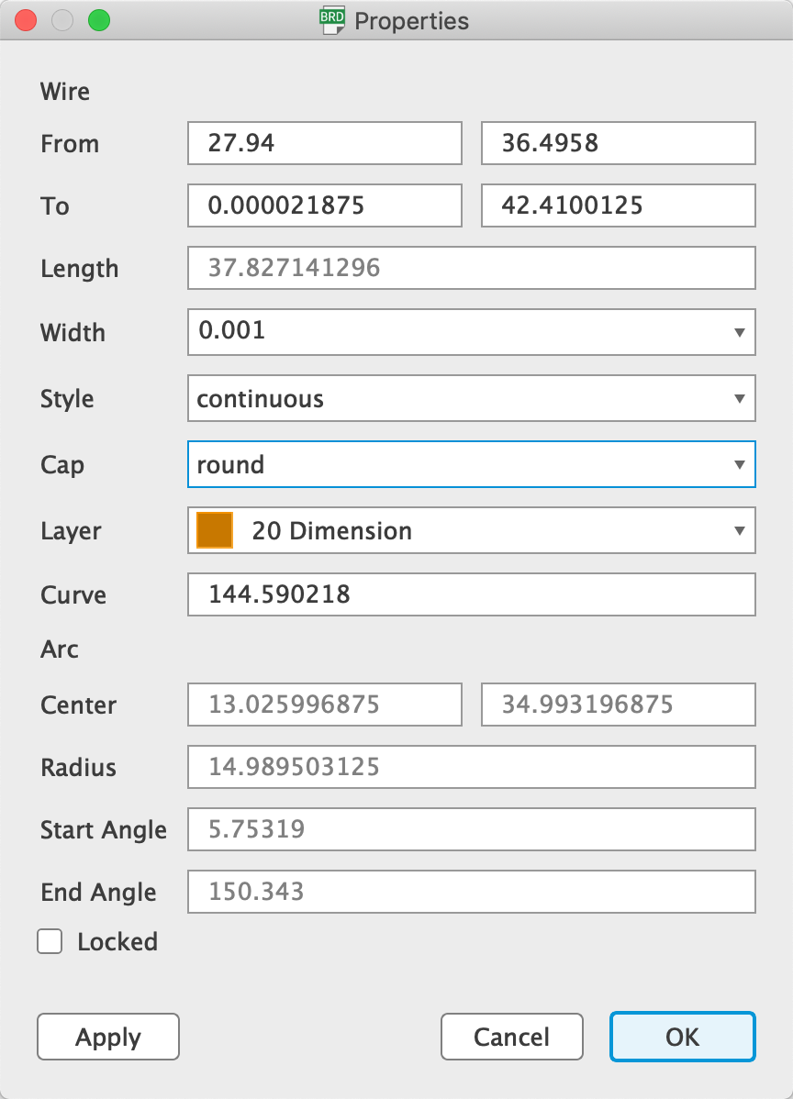Open the Cap dropdown showing round
This screenshot has height=1099, width=793.
click(x=471, y=465)
